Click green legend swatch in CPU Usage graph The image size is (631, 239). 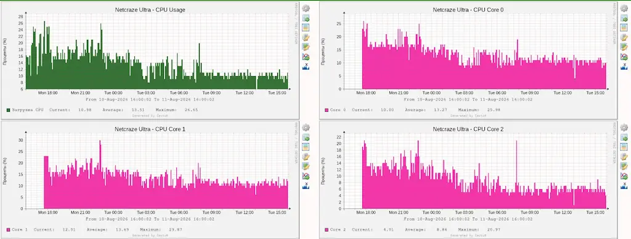8,109
